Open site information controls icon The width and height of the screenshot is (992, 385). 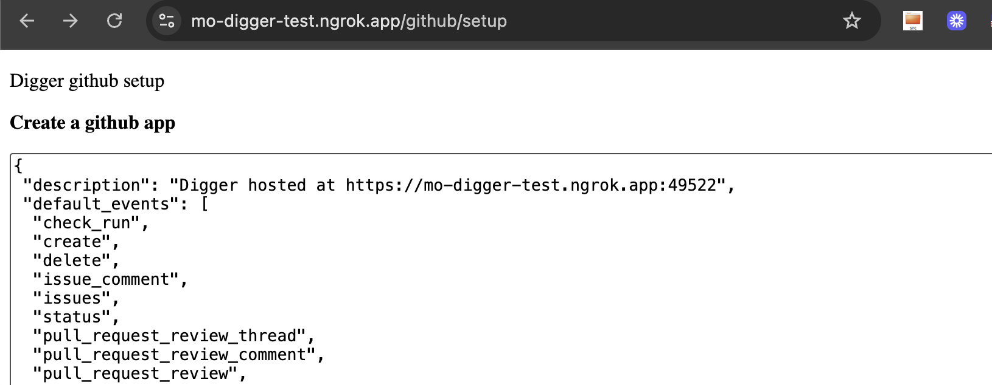point(167,21)
